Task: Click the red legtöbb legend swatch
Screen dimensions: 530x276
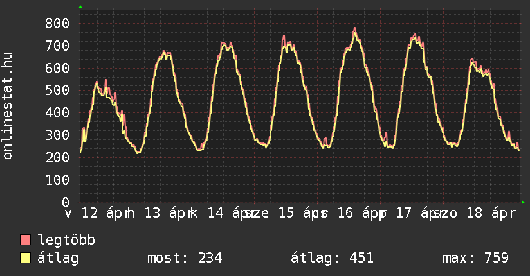Action: point(26,241)
